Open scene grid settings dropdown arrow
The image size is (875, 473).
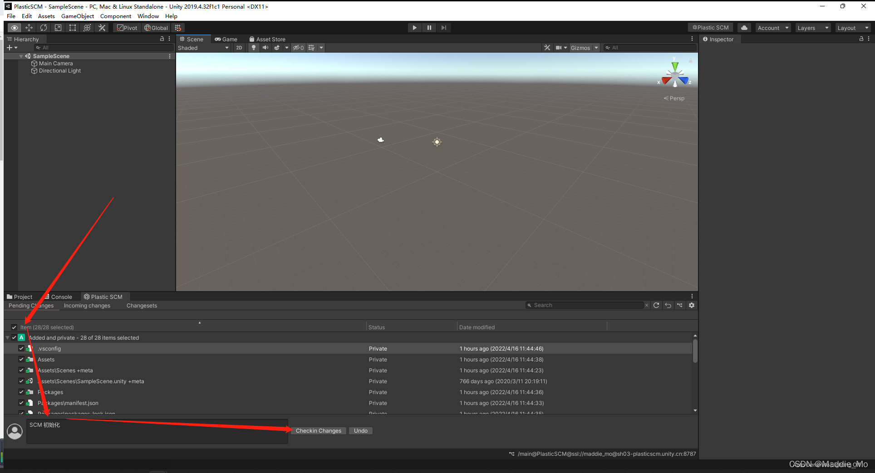321,48
